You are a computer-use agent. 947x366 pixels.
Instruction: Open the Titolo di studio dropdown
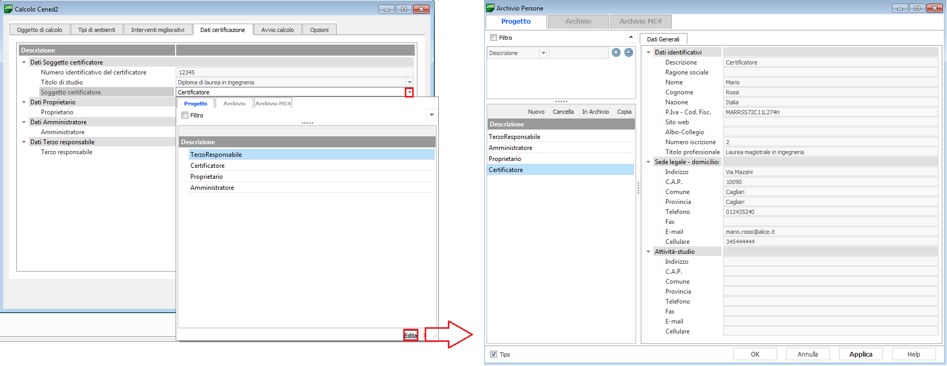point(409,82)
